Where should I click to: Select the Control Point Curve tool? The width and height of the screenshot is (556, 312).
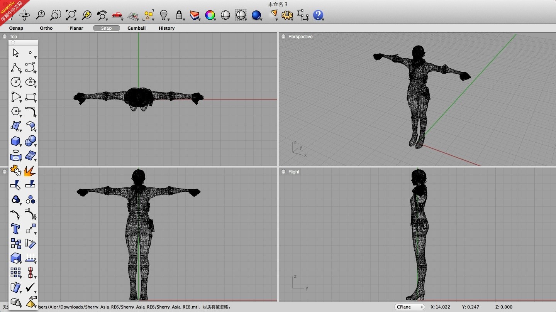point(31,67)
